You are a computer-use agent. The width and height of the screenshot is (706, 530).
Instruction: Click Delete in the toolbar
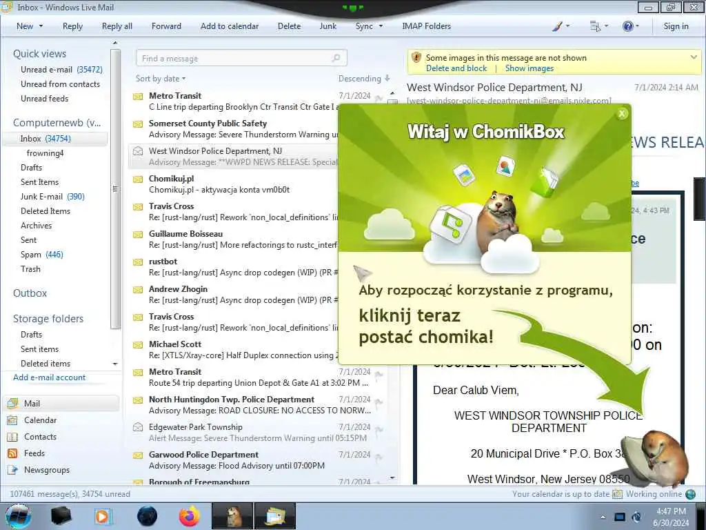[x=289, y=26]
